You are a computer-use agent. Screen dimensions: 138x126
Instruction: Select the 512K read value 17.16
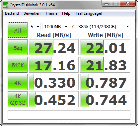[x=54, y=65]
